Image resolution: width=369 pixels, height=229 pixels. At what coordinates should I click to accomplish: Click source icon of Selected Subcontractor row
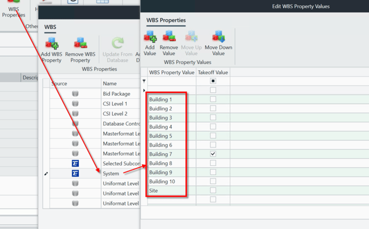point(75,164)
